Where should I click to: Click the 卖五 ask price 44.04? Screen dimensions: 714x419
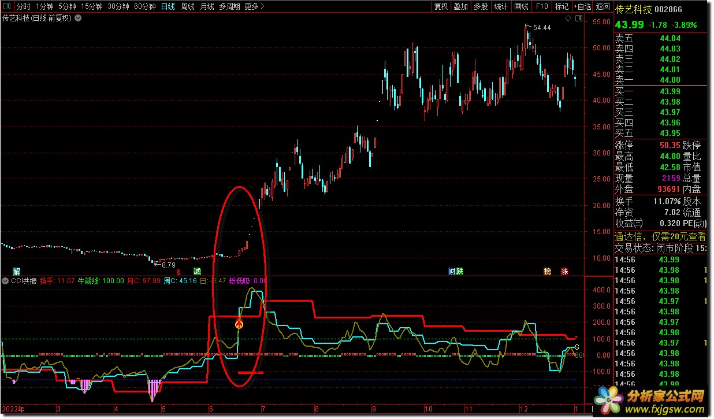pos(670,38)
